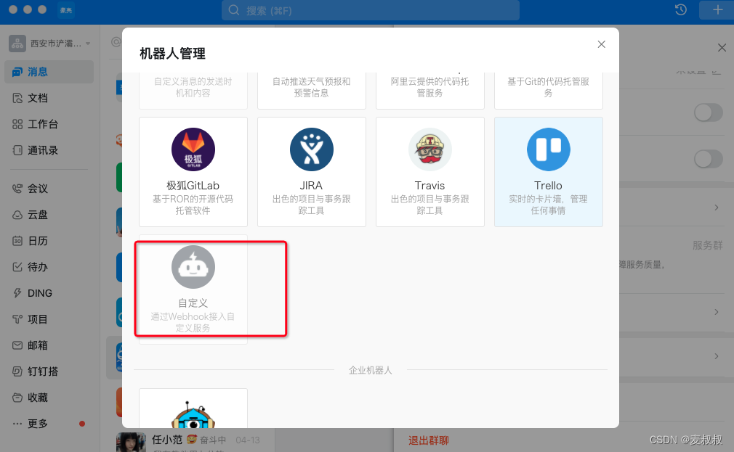Click the macOS window zoom button
This screenshot has width=734, height=452.
tap(42, 9)
